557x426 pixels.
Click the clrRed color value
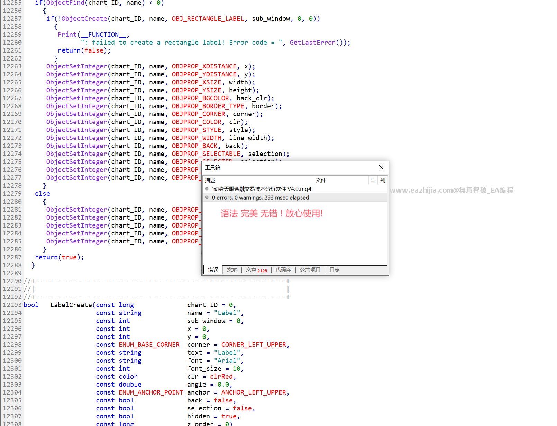pos(221,377)
